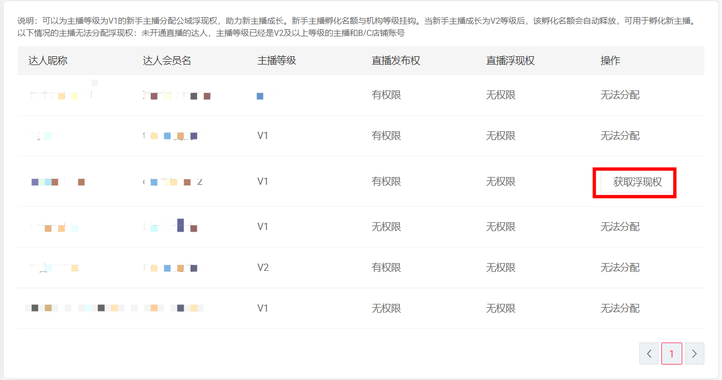This screenshot has width=722, height=380.
Task: Click the 达人会员名 column header
Action: 167,61
